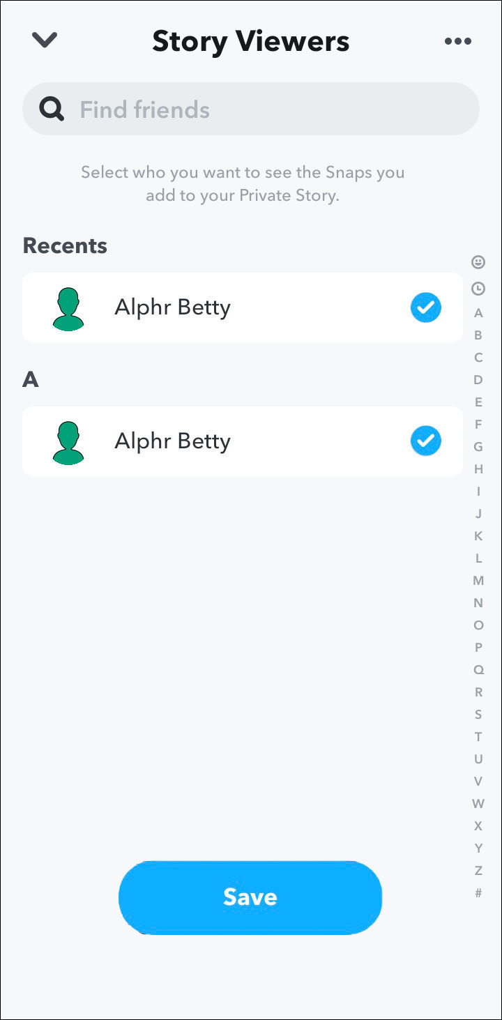This screenshot has width=502, height=1020.
Task: Jump to letter A in the index
Action: pos(478,313)
